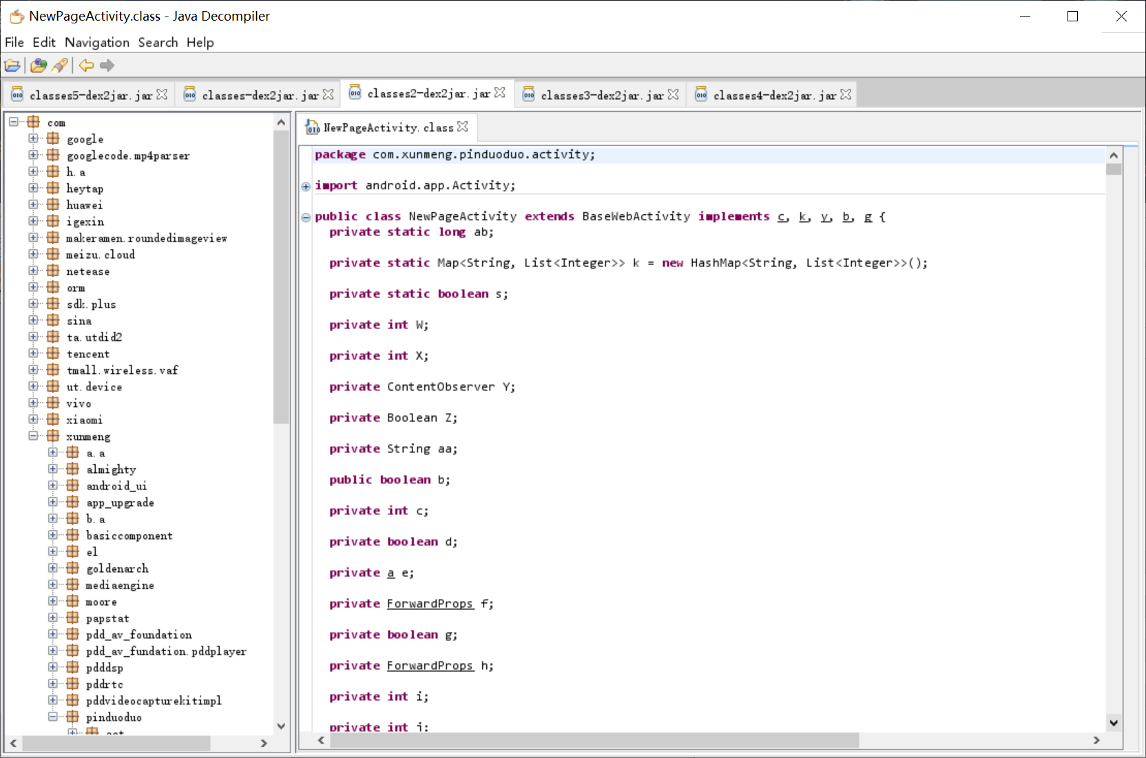Image resolution: width=1146 pixels, height=758 pixels.
Task: Select the pddrtc package icon
Action: click(x=73, y=684)
